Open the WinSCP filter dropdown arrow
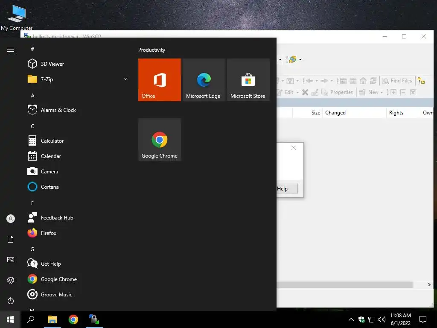This screenshot has width=437, height=328. click(x=297, y=81)
